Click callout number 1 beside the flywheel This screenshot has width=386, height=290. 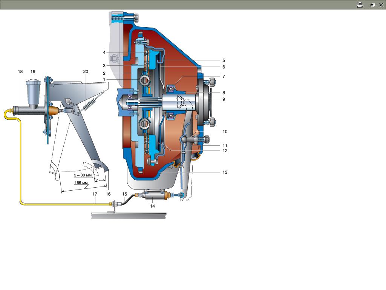click(104, 80)
